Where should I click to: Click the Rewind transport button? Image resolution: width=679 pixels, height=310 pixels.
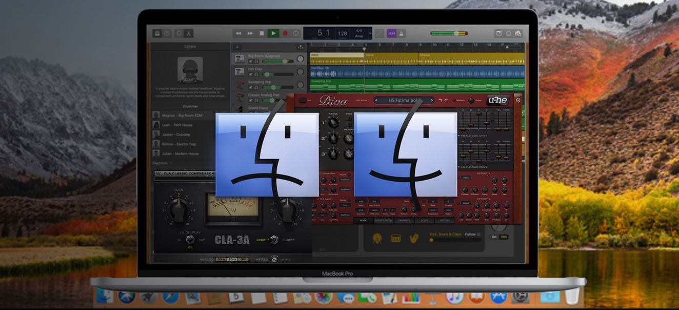click(238, 33)
